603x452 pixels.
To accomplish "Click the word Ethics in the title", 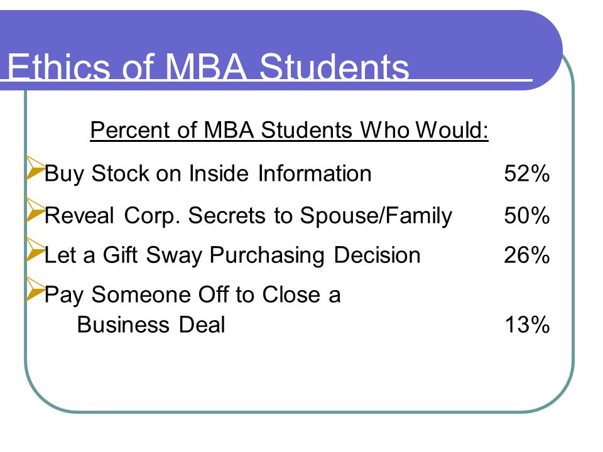I will tap(59, 67).
